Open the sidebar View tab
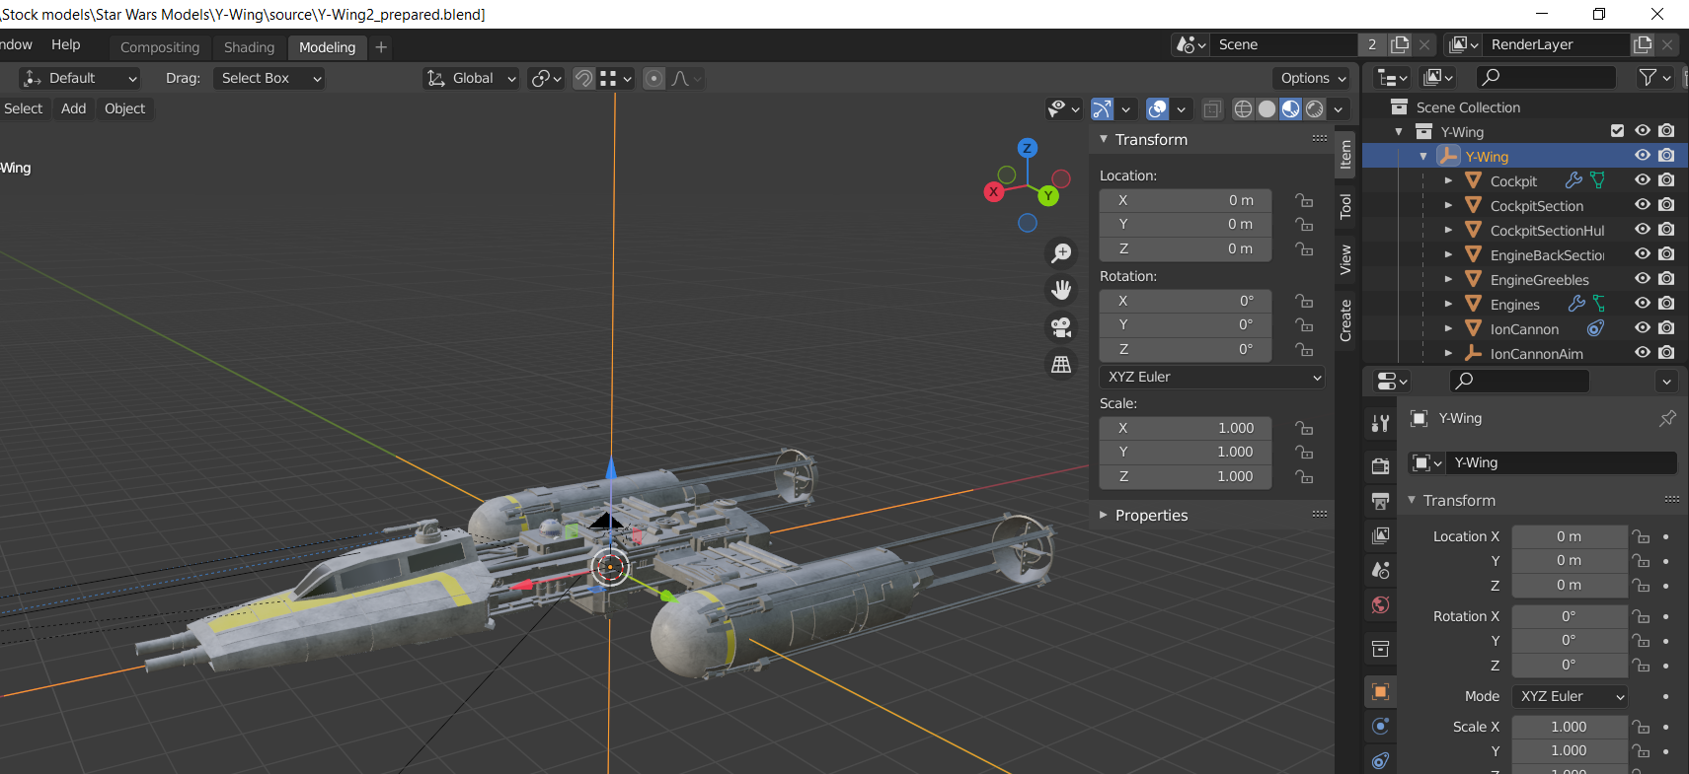Image resolution: width=1689 pixels, height=774 pixels. pyautogui.click(x=1344, y=260)
